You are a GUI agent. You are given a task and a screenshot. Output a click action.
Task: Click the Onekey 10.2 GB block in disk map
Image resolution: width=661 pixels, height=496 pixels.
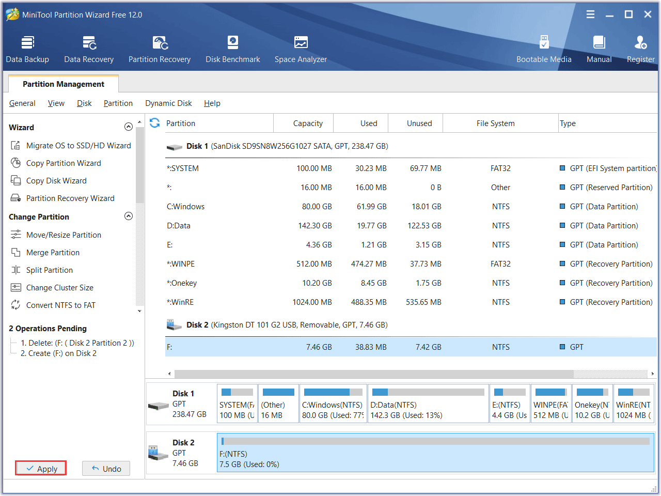pyautogui.click(x=592, y=404)
